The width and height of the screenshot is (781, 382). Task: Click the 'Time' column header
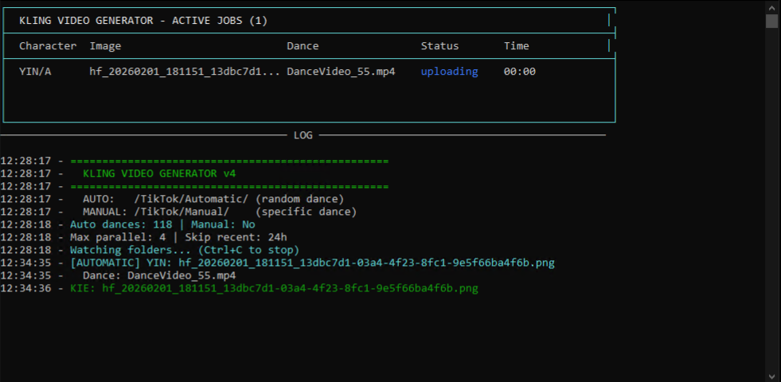517,46
